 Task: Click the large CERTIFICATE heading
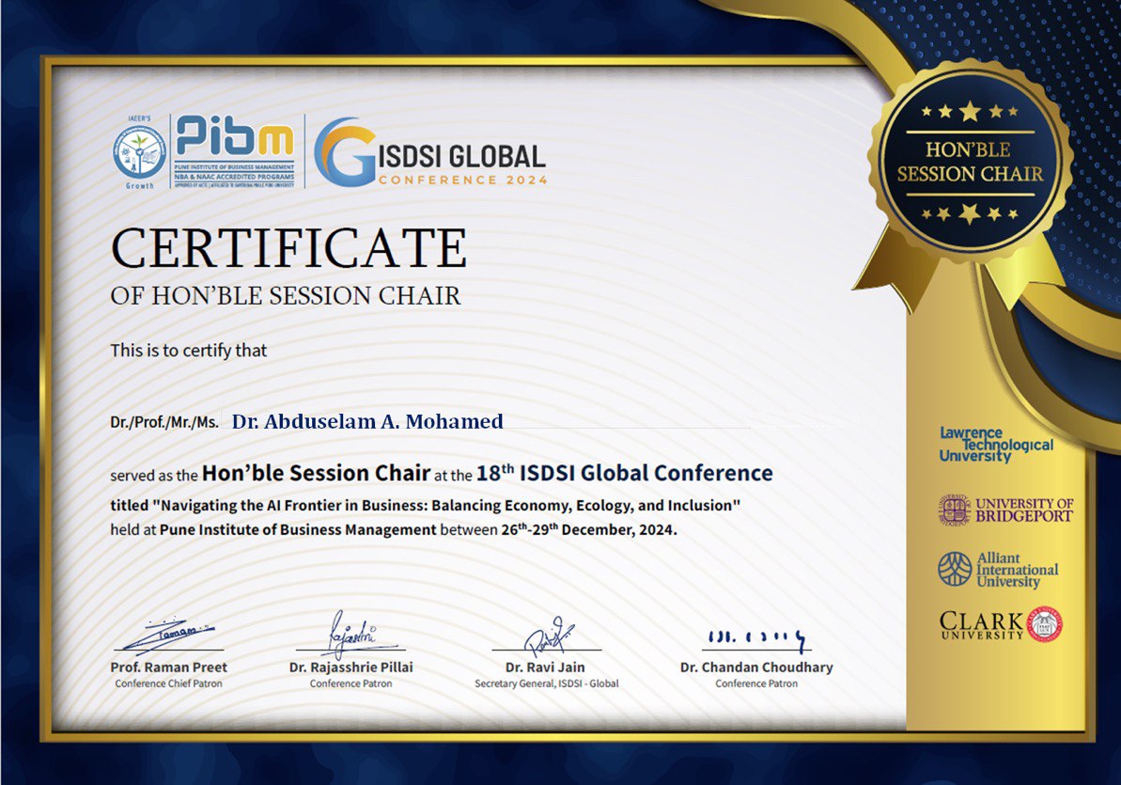click(288, 248)
